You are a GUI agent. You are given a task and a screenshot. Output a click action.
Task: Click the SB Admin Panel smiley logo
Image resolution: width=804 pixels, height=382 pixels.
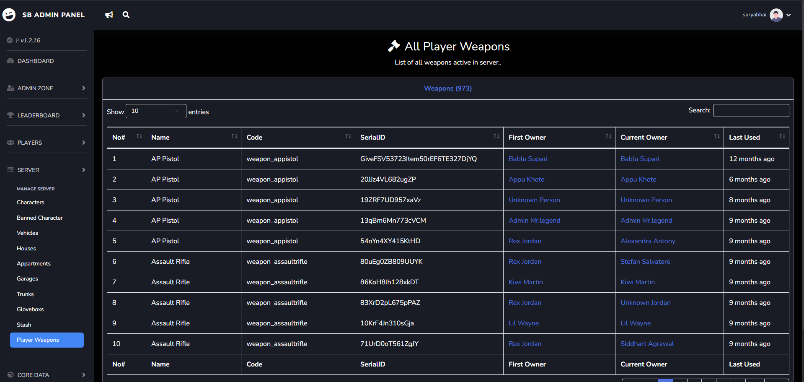tap(9, 15)
